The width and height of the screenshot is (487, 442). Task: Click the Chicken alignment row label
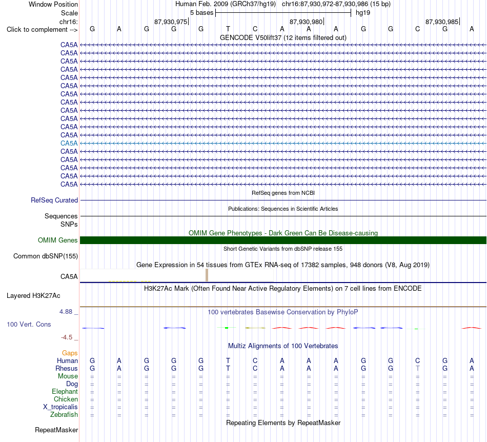coord(66,399)
